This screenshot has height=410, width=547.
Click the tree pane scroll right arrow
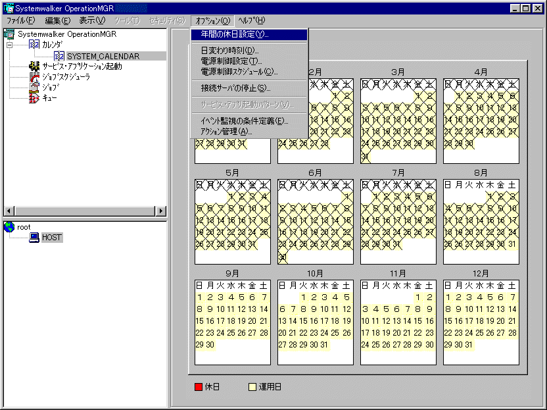(160, 211)
